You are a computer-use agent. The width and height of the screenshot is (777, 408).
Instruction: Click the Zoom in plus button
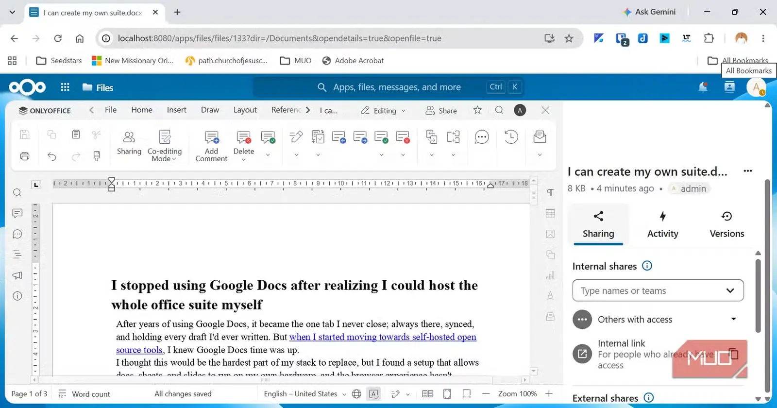click(x=549, y=394)
